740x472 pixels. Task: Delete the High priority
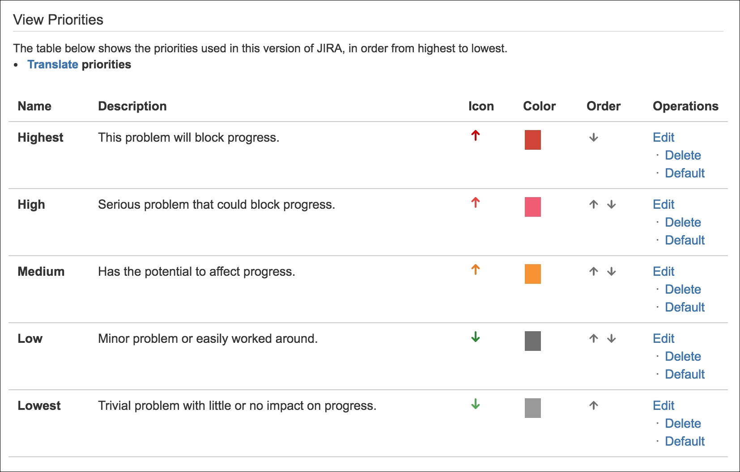point(683,222)
